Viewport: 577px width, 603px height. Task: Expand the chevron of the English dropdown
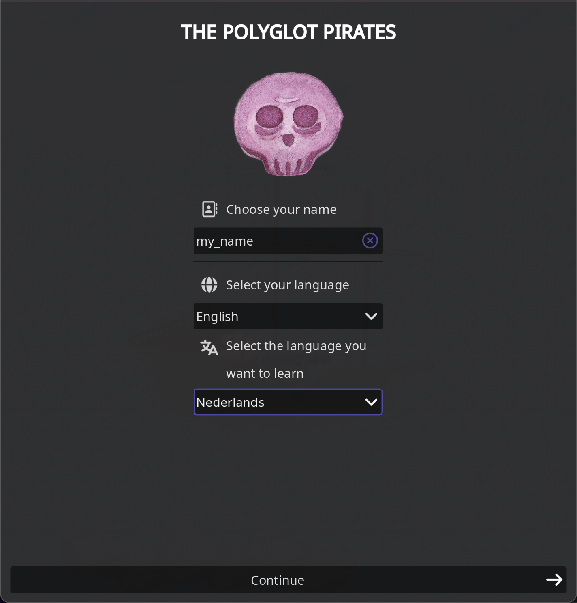(x=371, y=317)
